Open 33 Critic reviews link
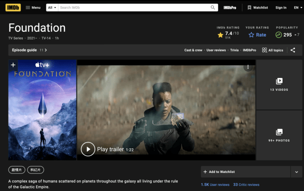Screen dimensions: 304x191 (246, 185)
